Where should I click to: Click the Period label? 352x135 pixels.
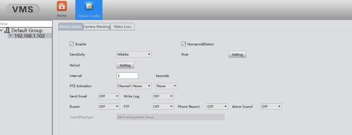coord(75,65)
